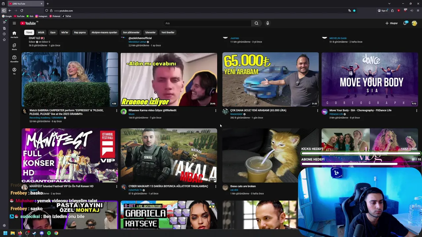
Task: Open options for ÇOK DAHA UCUZ YENİ ARABAM
Action: pyautogui.click(x=317, y=111)
